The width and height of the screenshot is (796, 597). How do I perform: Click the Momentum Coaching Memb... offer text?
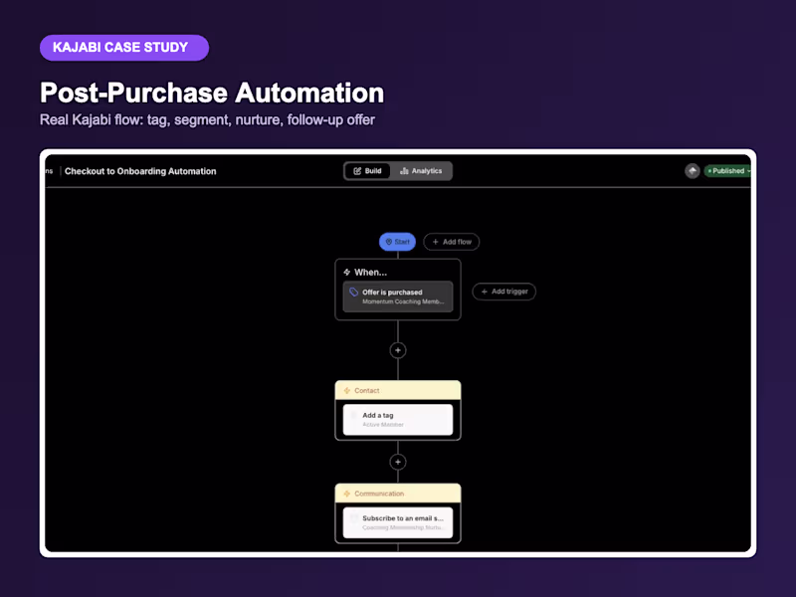(403, 301)
